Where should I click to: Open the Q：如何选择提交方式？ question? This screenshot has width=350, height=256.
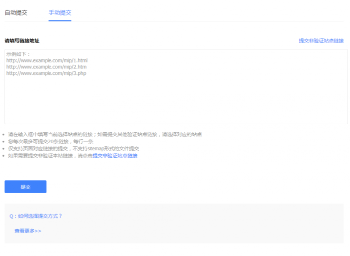(36, 216)
